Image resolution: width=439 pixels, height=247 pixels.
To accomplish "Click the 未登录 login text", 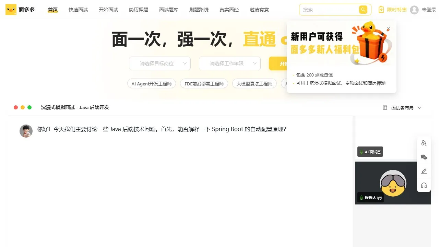I will click(429, 10).
